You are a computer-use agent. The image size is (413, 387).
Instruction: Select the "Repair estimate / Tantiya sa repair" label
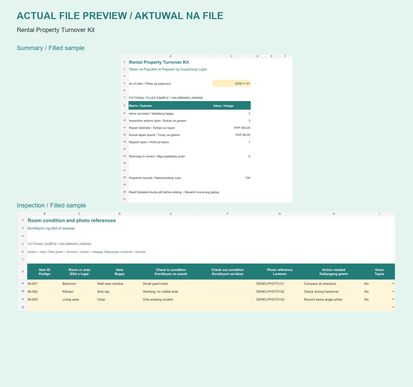152,128
